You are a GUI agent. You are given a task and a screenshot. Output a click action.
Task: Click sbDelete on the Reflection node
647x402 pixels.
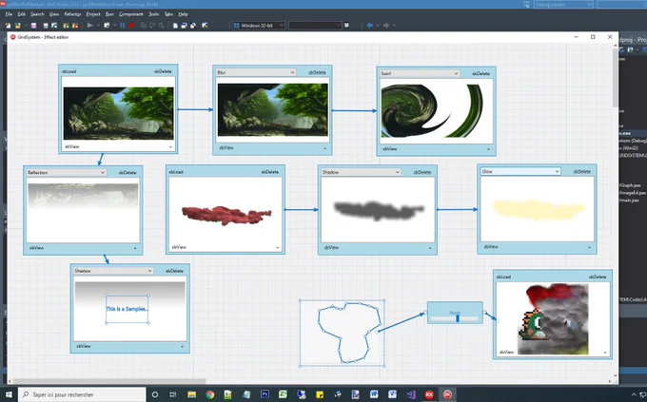coord(127,172)
